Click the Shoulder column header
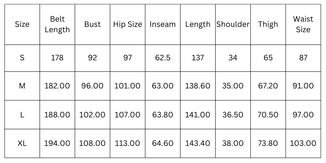Image resolution: width=326 pixels, height=163 pixels. pos(233,24)
